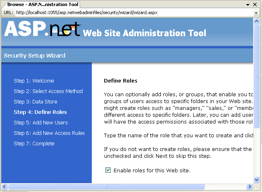Click the horizontal scrollbar right arrow
The width and height of the screenshot is (262, 192).
click(x=250, y=186)
